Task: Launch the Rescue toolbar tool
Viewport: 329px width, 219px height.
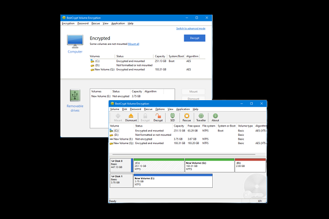Action: coord(187,118)
